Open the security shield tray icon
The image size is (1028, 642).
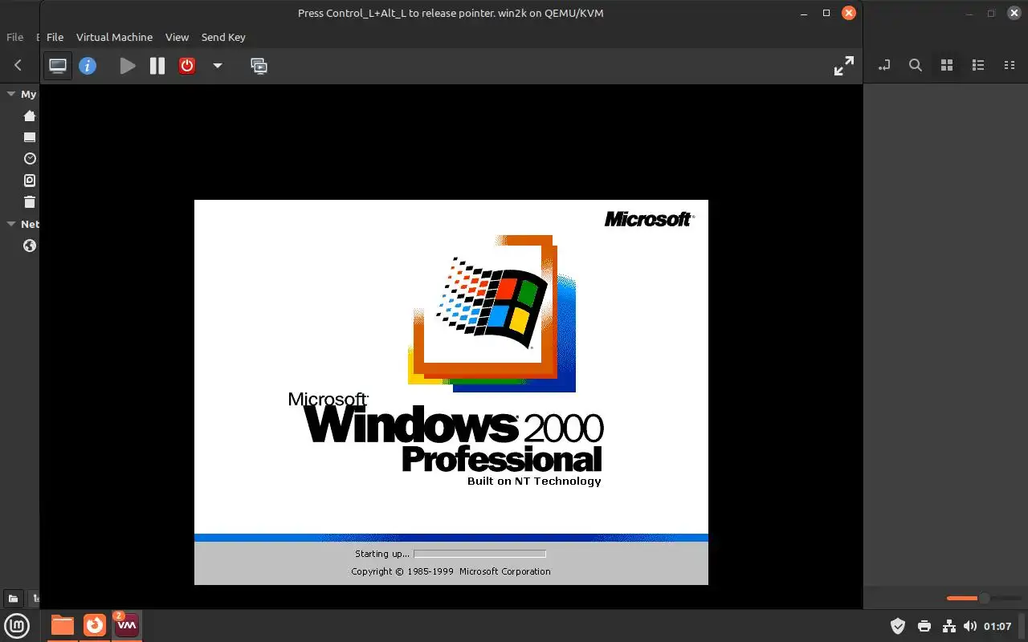point(898,626)
